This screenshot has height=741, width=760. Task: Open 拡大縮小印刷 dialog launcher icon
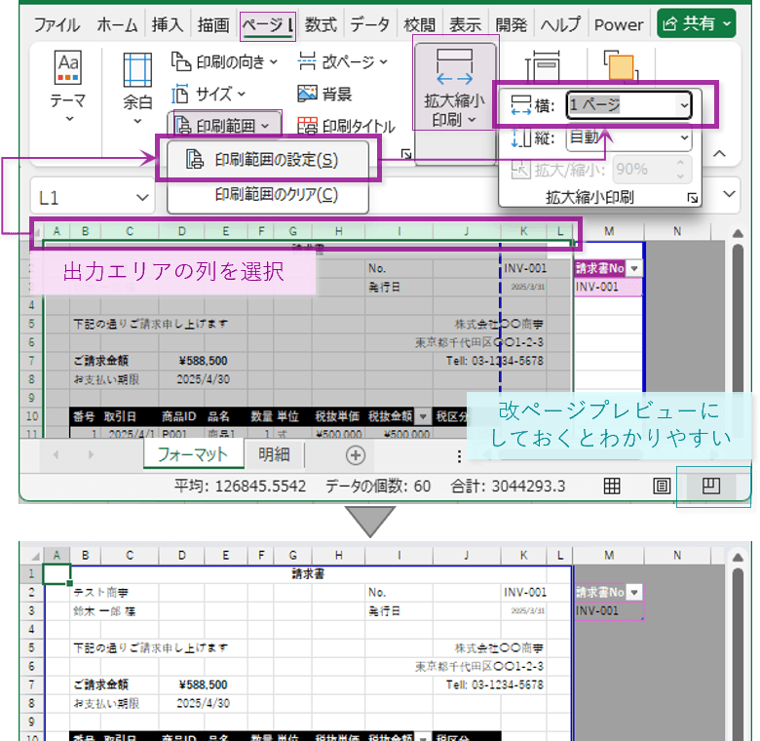pyautogui.click(x=693, y=198)
